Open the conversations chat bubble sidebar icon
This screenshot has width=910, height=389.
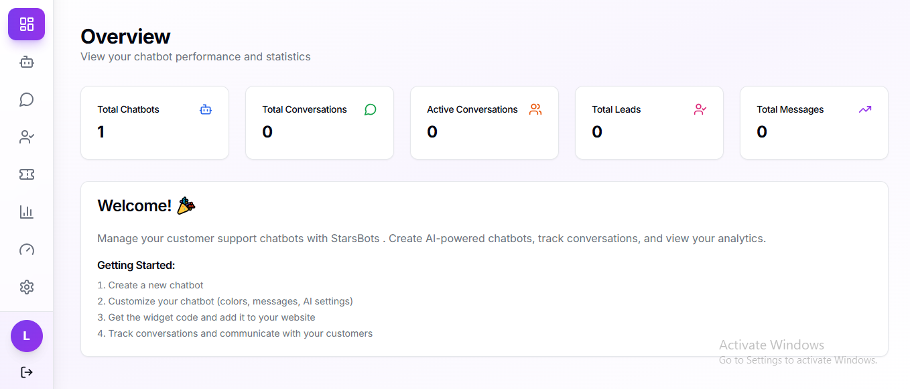(27, 100)
